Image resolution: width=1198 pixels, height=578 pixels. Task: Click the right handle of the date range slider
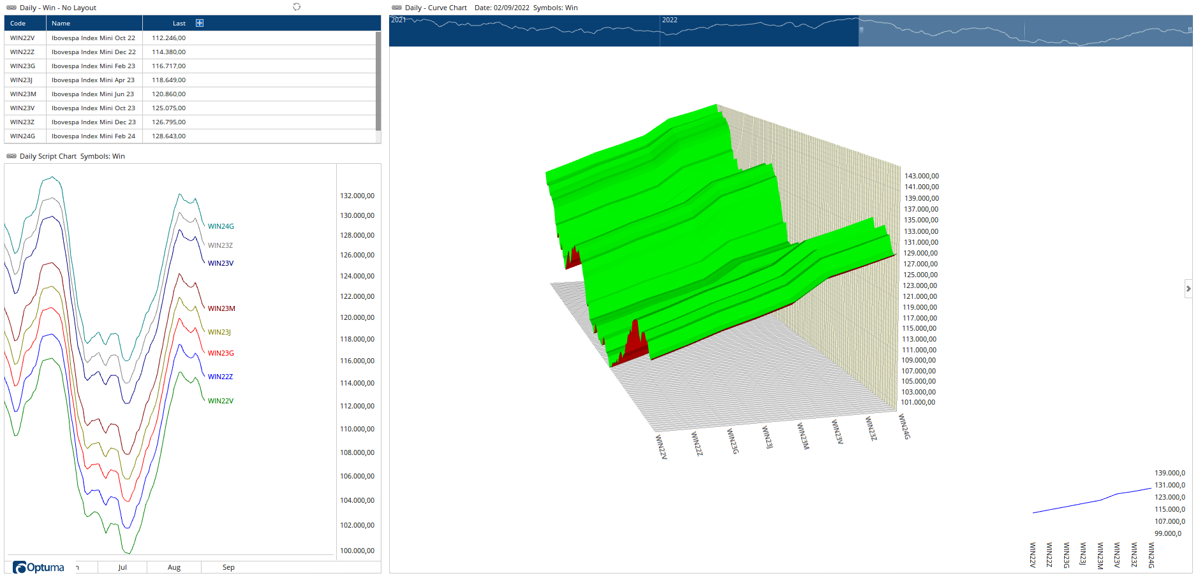pos(1190,30)
